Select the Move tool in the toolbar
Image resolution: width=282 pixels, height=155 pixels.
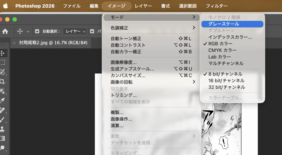tap(2, 53)
